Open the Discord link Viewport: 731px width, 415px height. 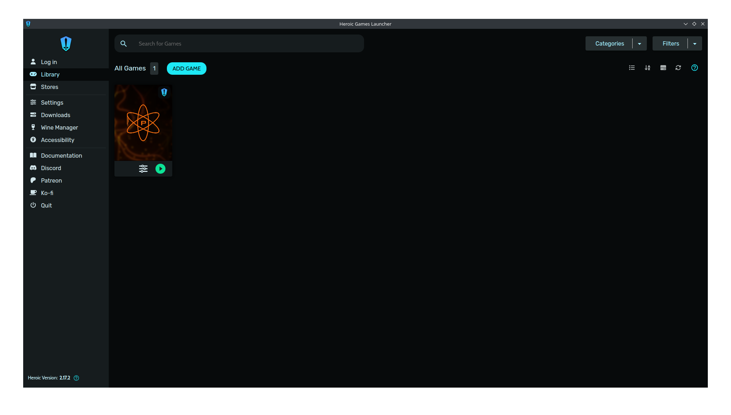(66, 168)
